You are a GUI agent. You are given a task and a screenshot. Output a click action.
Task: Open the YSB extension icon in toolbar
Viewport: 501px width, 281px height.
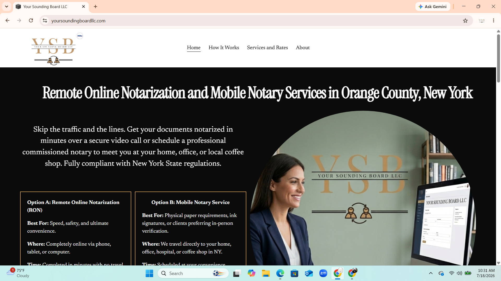point(482,21)
